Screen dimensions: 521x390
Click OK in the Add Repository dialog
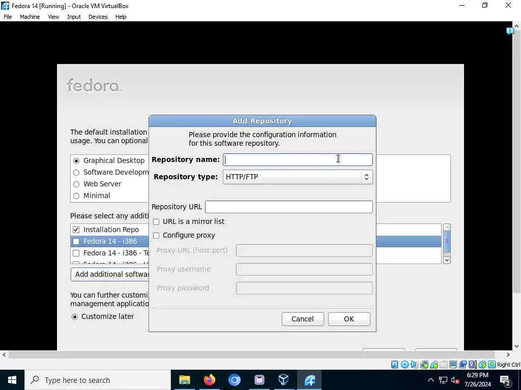[349, 319]
